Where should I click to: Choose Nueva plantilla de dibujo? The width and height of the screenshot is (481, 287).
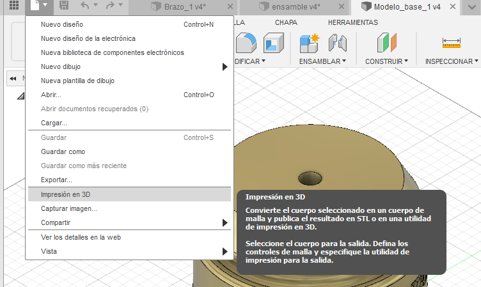pyautogui.click(x=129, y=81)
